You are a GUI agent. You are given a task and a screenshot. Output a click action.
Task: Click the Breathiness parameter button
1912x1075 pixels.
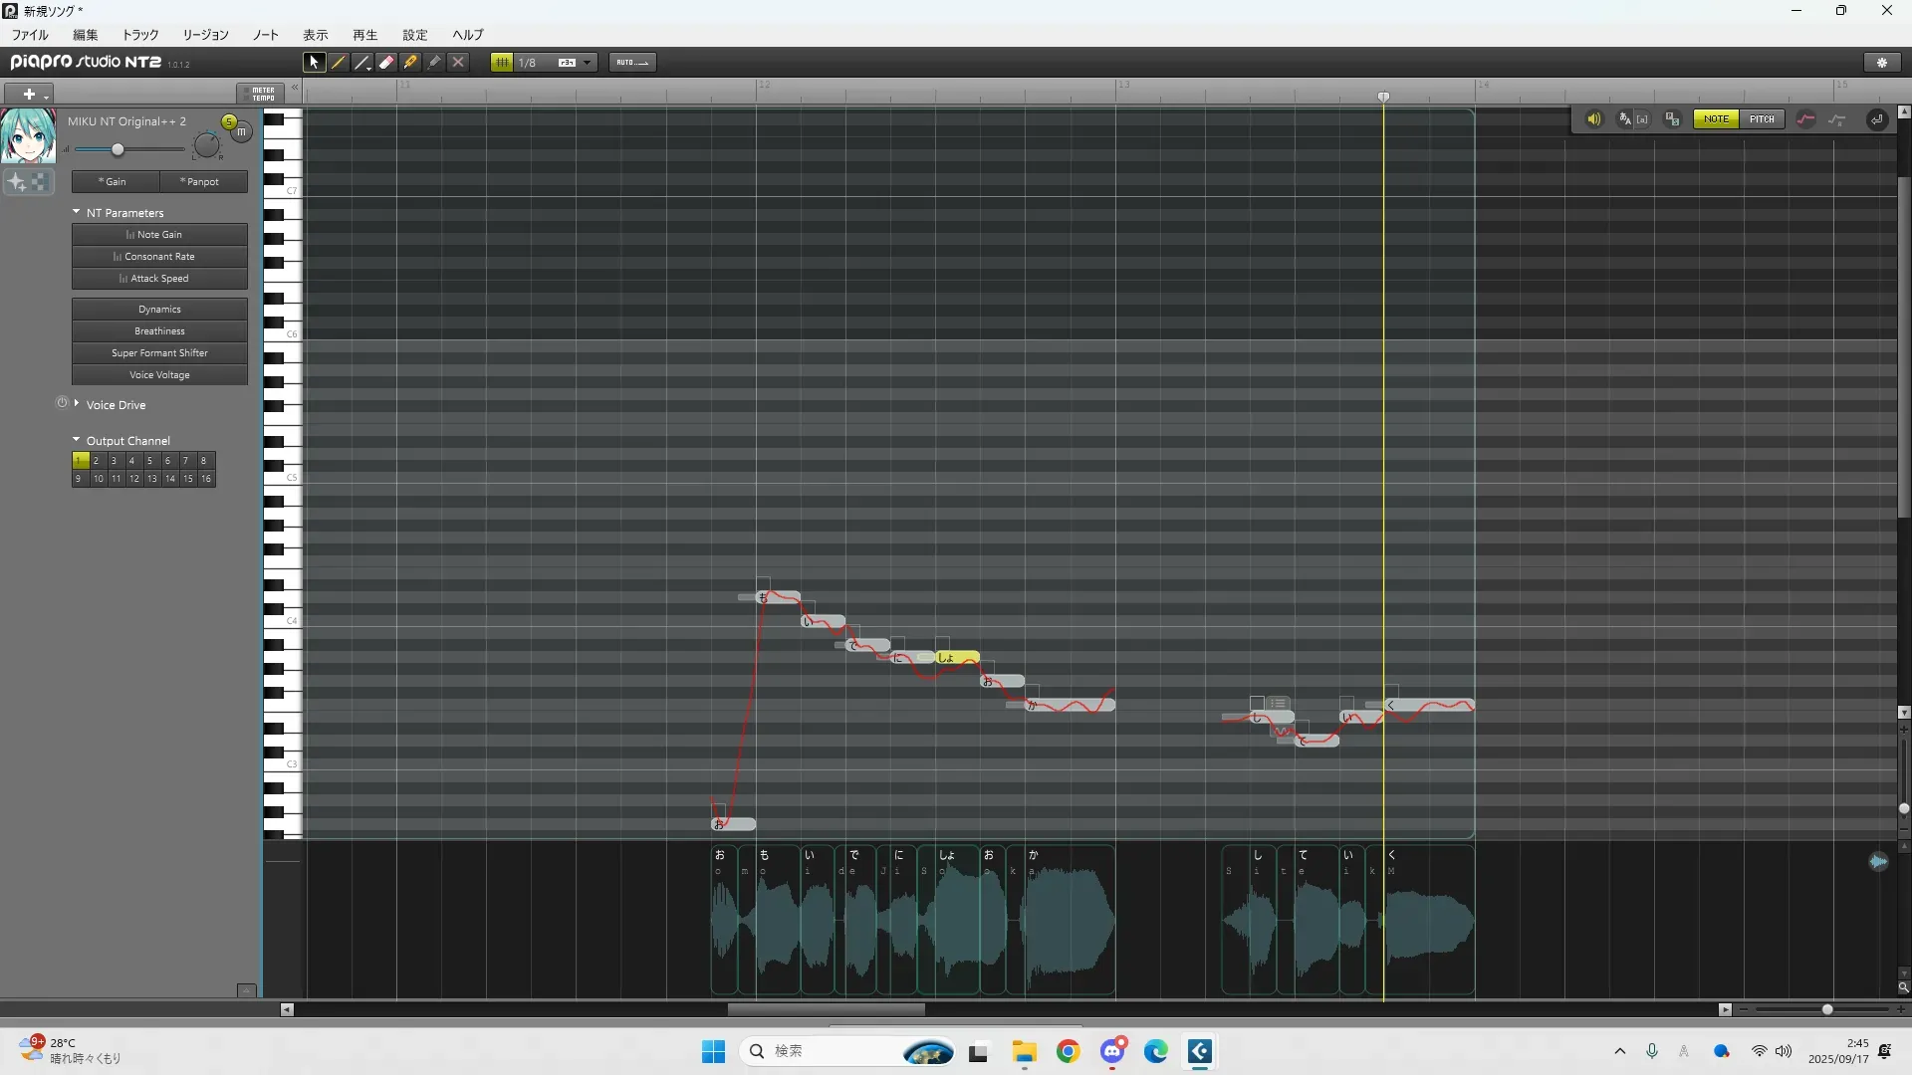[x=159, y=331]
